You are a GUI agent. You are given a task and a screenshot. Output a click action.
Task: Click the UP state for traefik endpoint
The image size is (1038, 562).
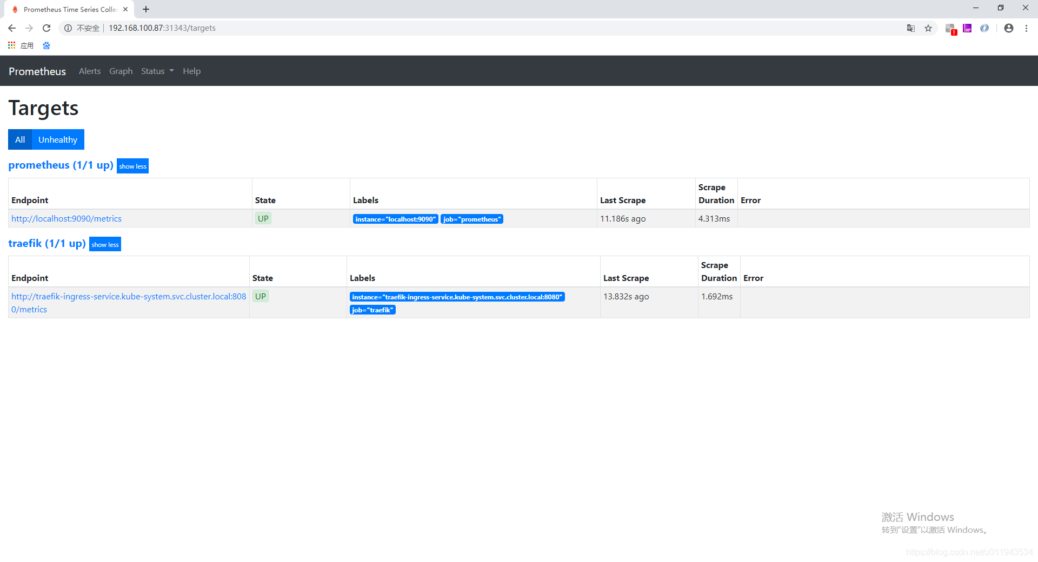261,296
